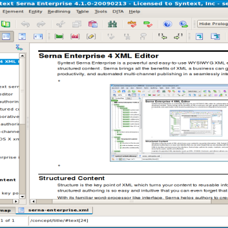Open the DITA menu
The image size is (228, 228).
[x=118, y=11]
